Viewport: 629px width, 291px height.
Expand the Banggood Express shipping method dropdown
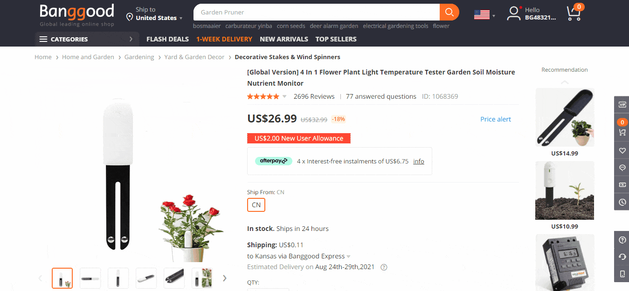point(348,257)
